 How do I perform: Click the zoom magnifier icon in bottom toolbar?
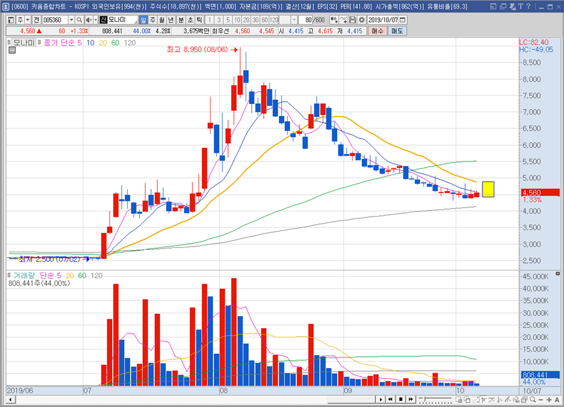pos(533,400)
